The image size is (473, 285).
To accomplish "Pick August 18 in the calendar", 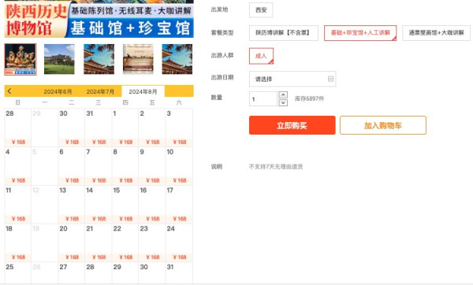I will point(18,242).
